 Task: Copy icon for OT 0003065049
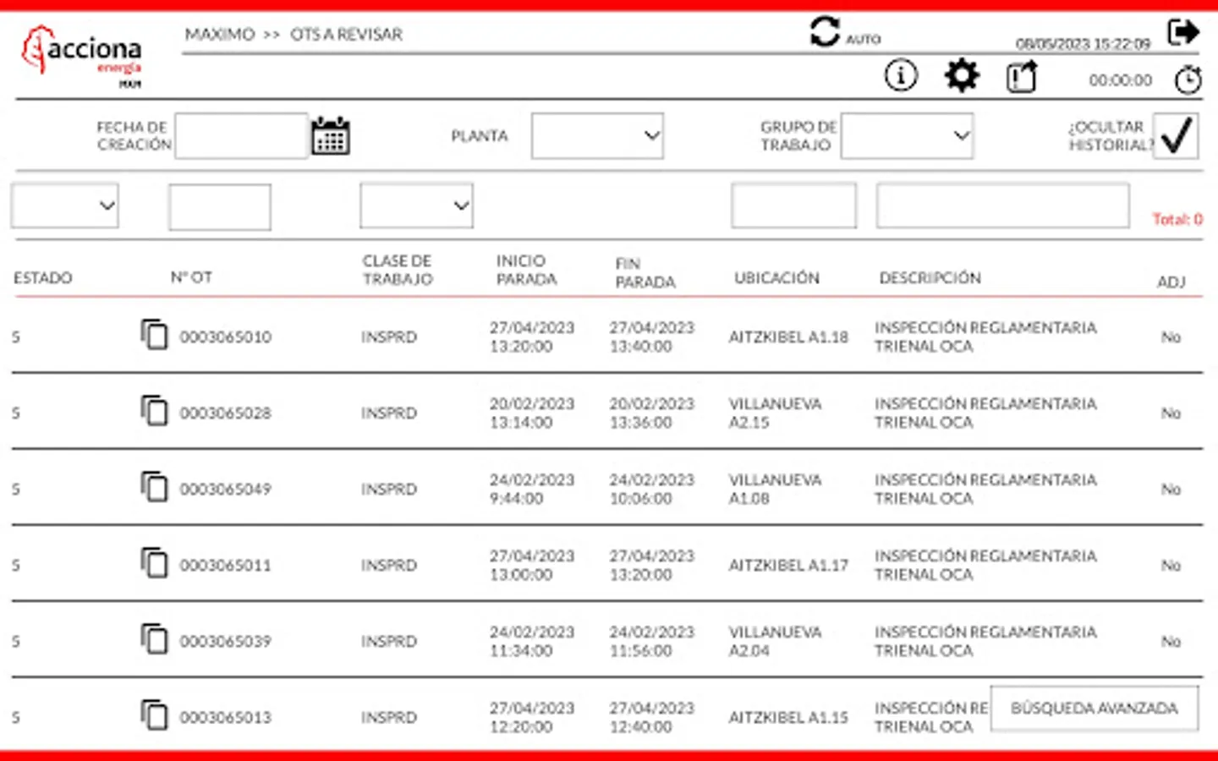coord(154,487)
